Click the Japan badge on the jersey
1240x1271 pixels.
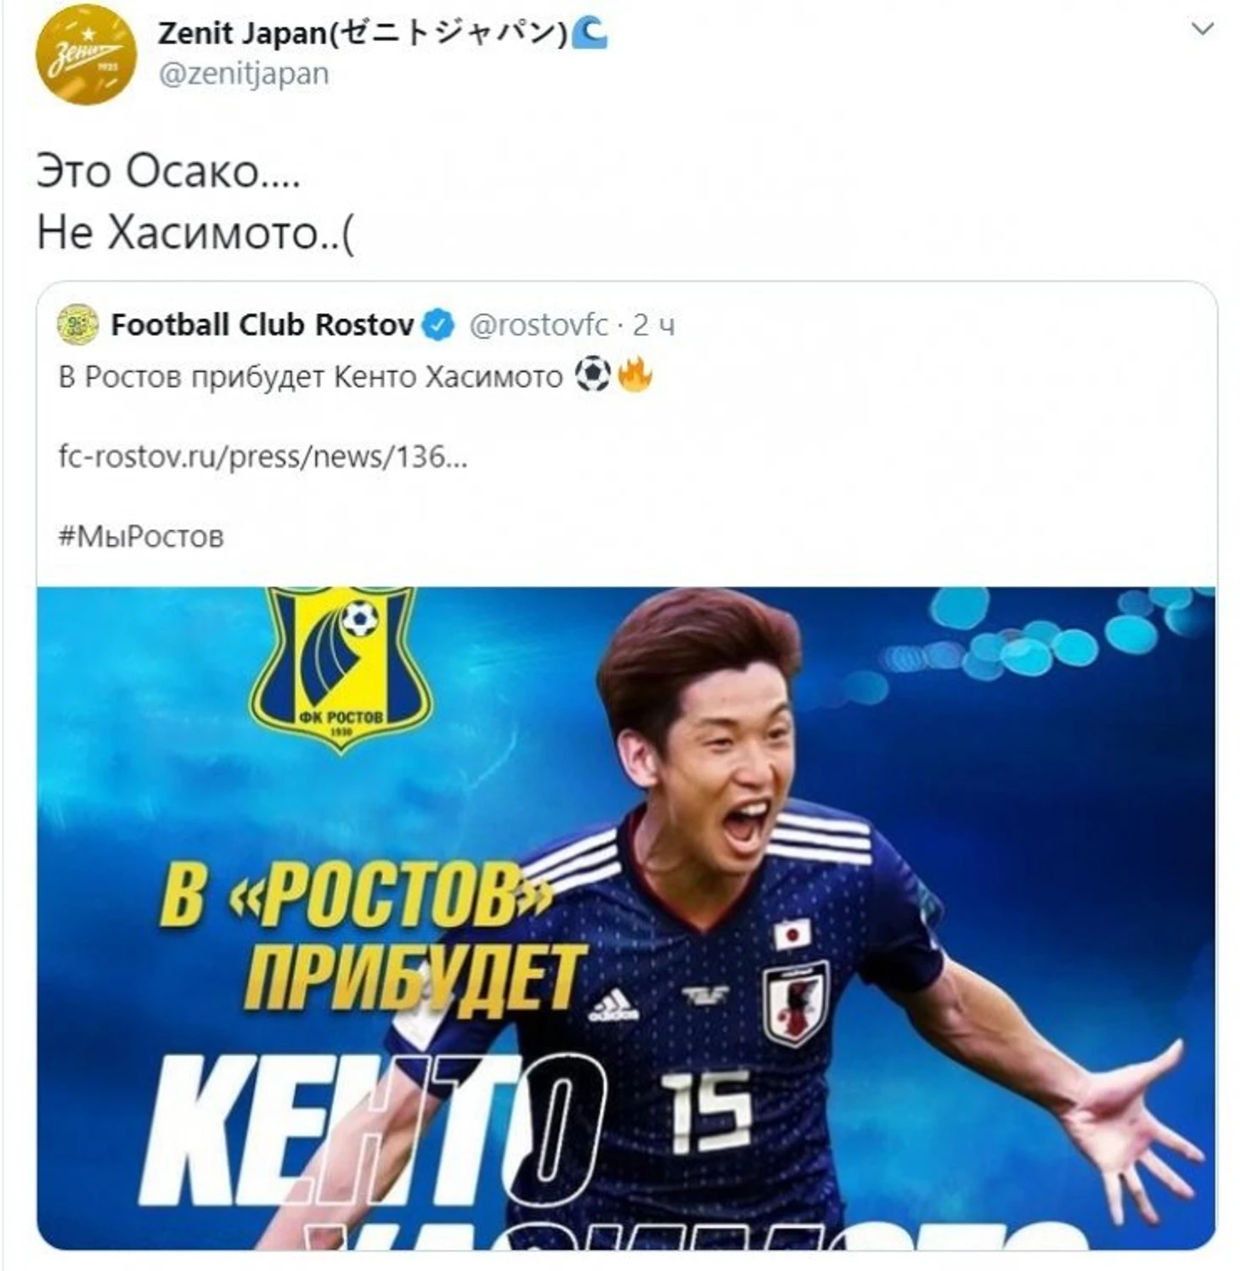(x=795, y=1004)
